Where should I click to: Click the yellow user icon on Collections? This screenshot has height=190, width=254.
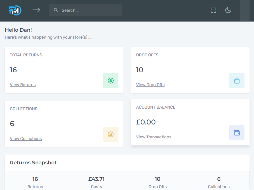tap(110, 134)
